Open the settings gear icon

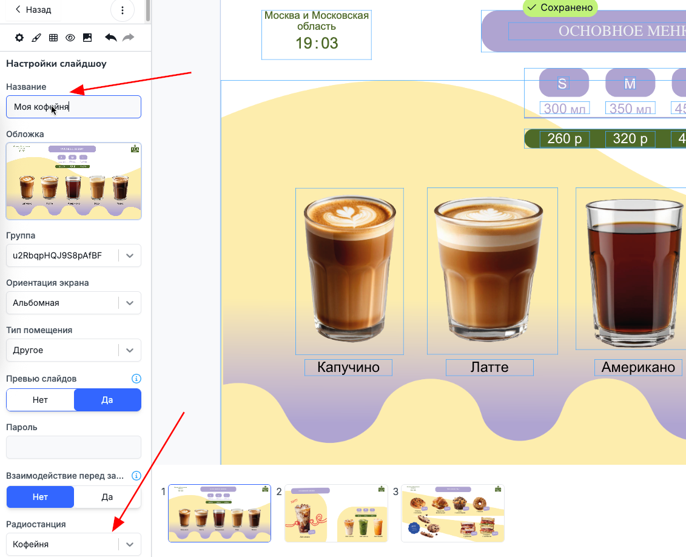19,38
